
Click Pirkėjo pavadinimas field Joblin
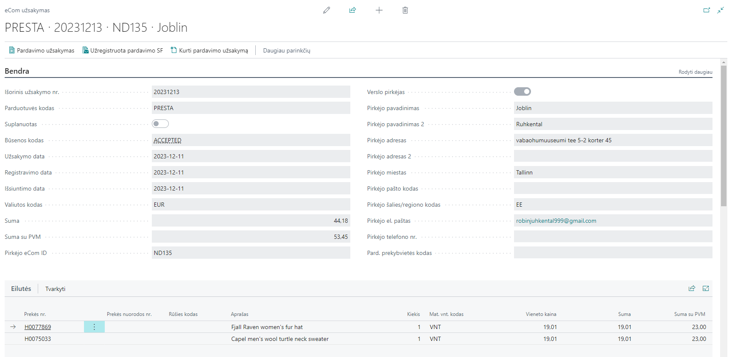(613, 108)
